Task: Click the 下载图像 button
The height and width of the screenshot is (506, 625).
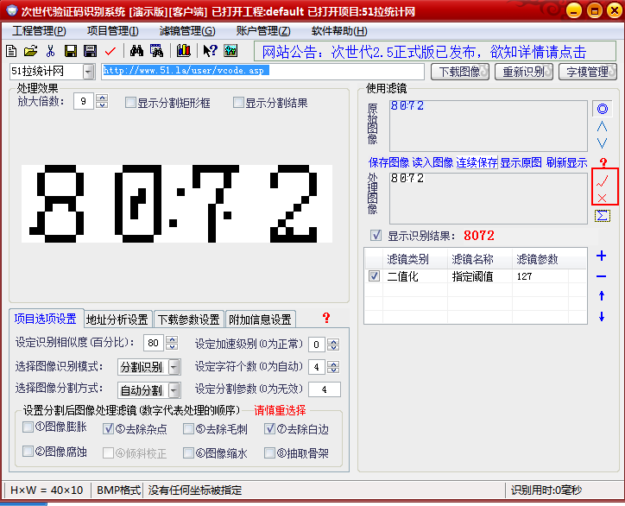Action: click(460, 72)
